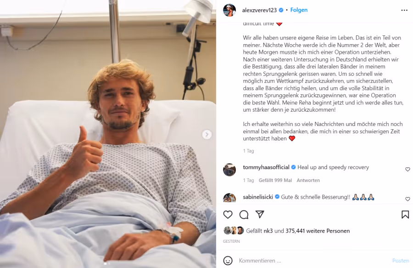Screen dimensions: 413x268
Task: View '375,441 weitere Personen' likers list
Action: 318,231
